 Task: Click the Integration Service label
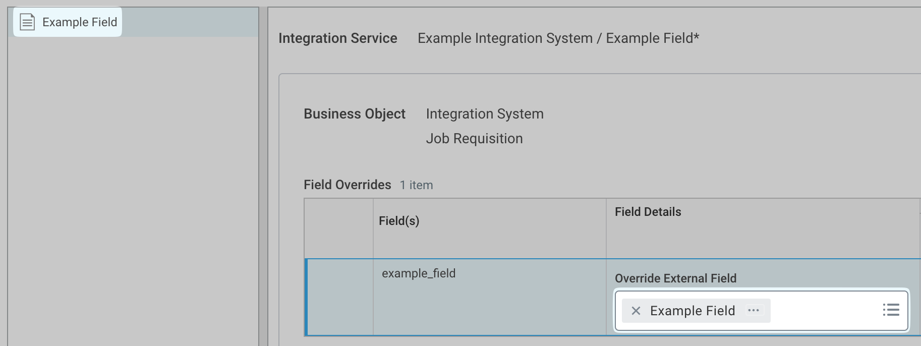337,38
